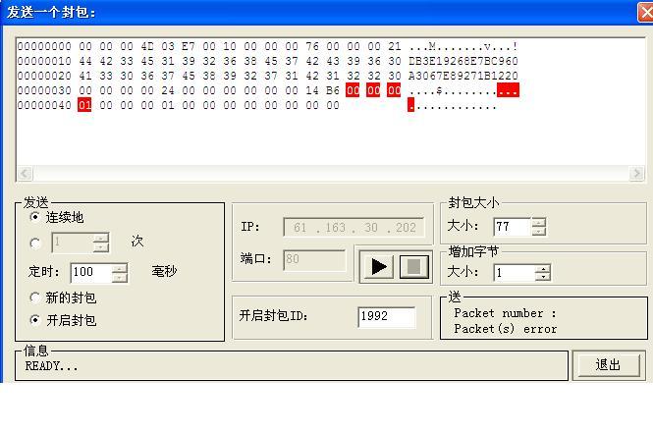The image size is (653, 433).
Task: Increase the 封包大小 size value
Action: [538, 222]
